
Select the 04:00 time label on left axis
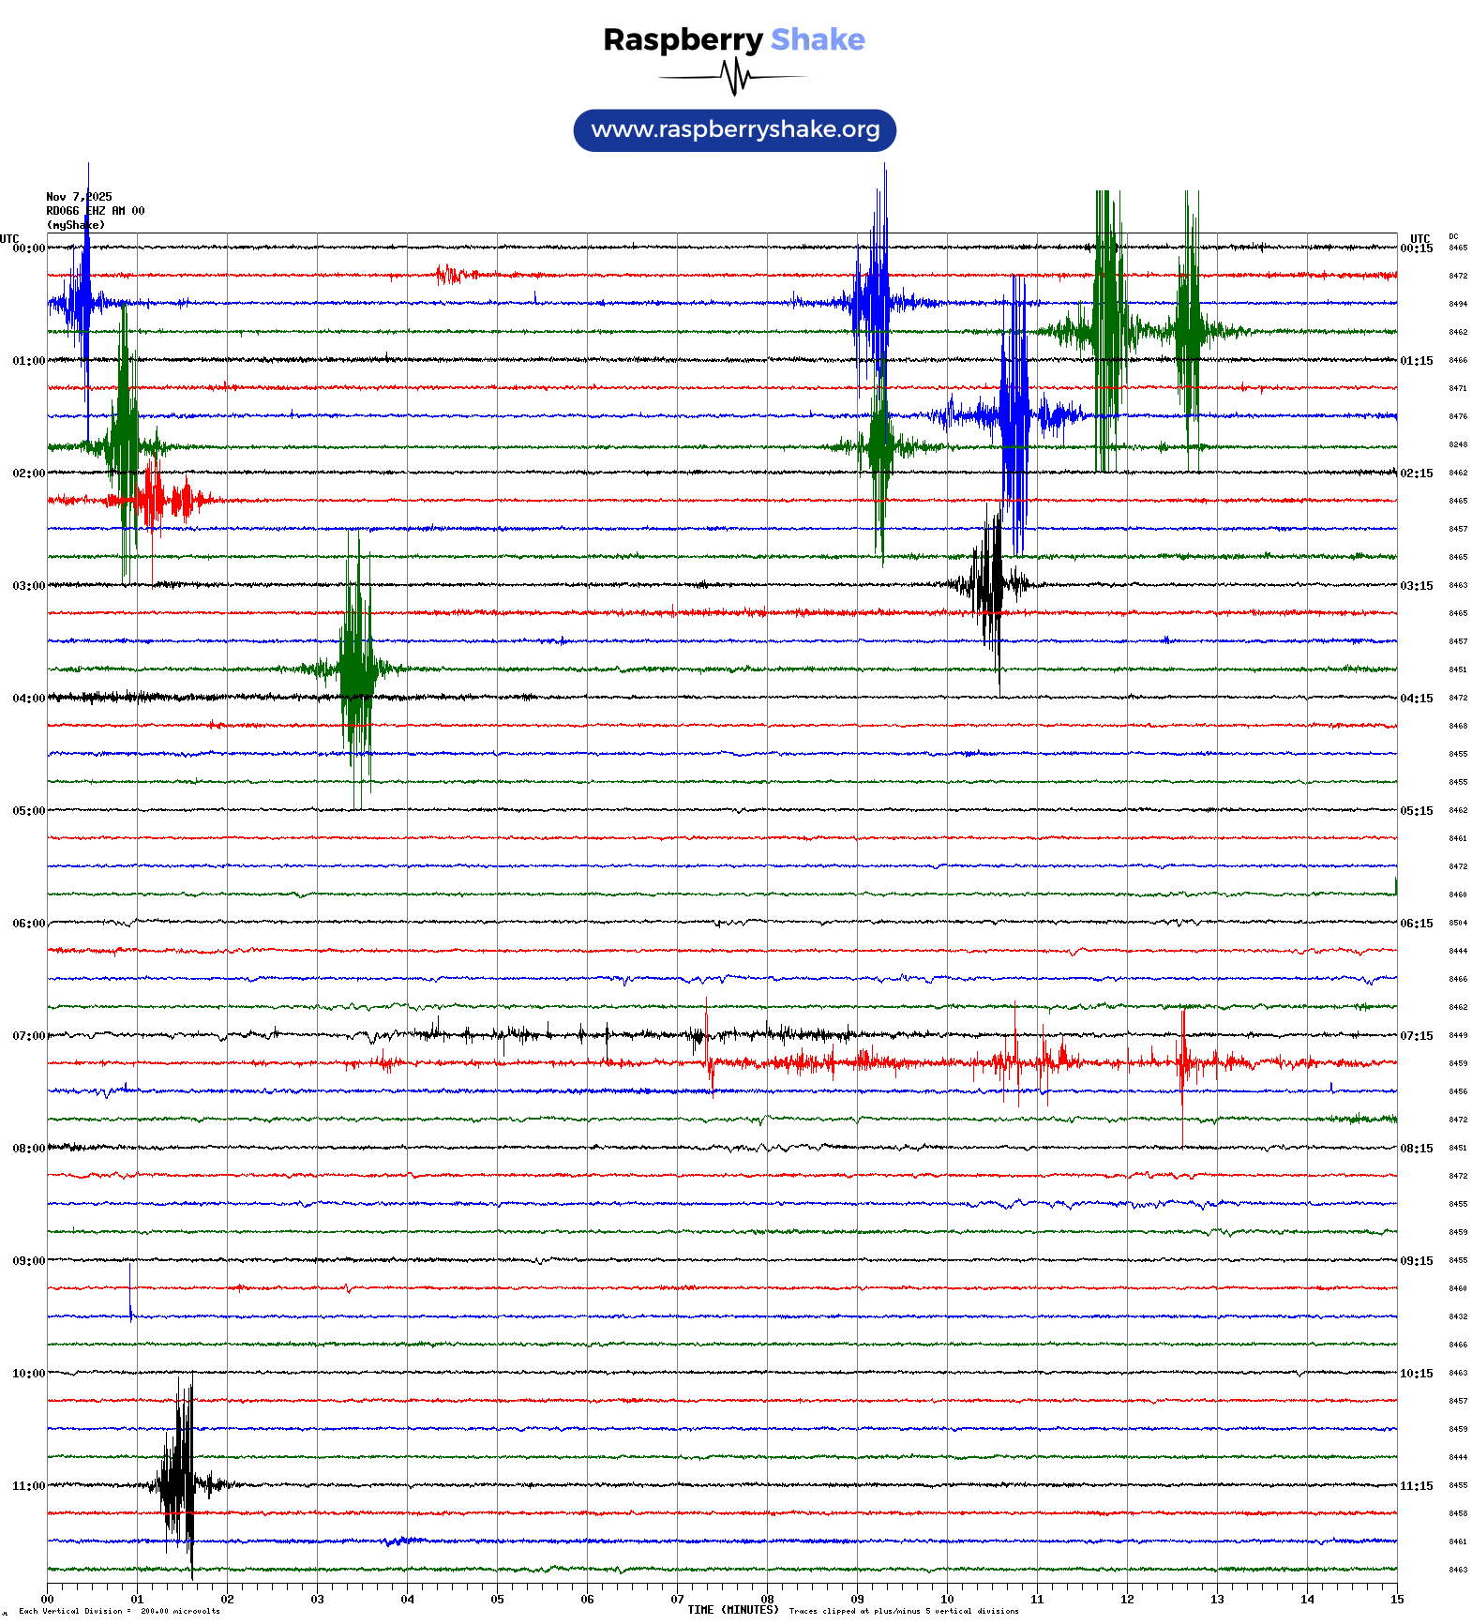tap(28, 699)
